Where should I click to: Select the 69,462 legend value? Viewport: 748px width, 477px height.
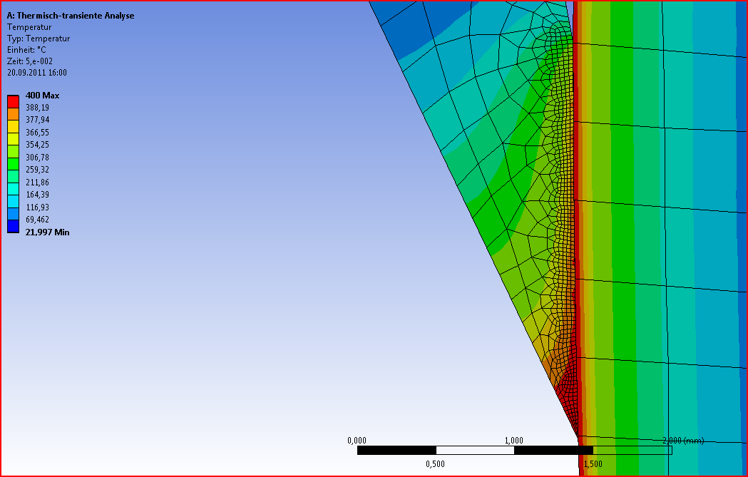[x=37, y=220]
